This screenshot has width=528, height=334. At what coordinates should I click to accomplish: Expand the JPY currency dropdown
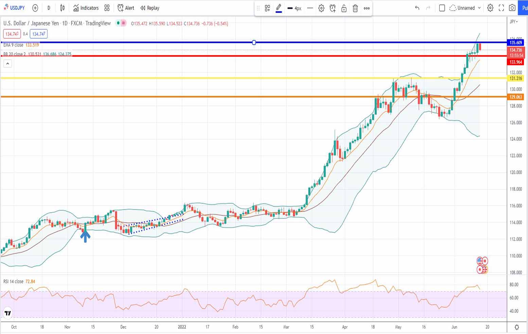pyautogui.click(x=514, y=22)
